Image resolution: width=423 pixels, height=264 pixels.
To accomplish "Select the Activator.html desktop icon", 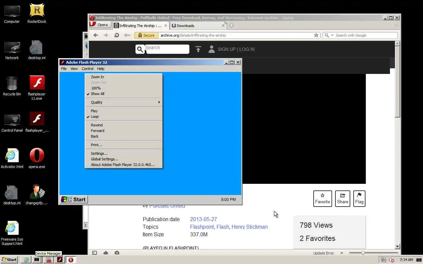I will (12, 159).
